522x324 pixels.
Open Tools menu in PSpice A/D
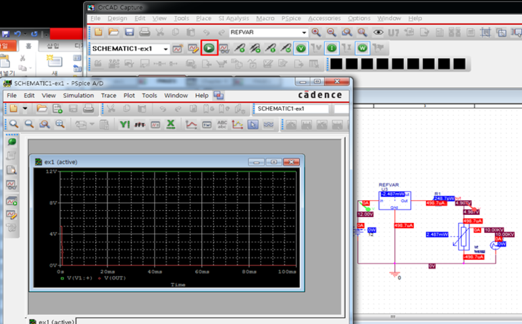pos(149,96)
